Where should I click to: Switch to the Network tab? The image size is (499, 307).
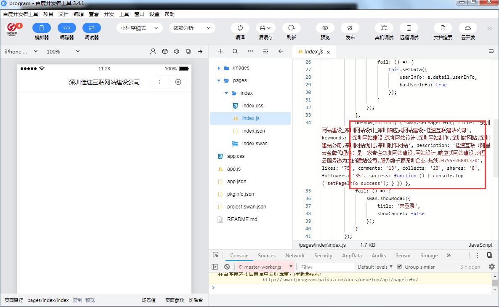coord(295,255)
